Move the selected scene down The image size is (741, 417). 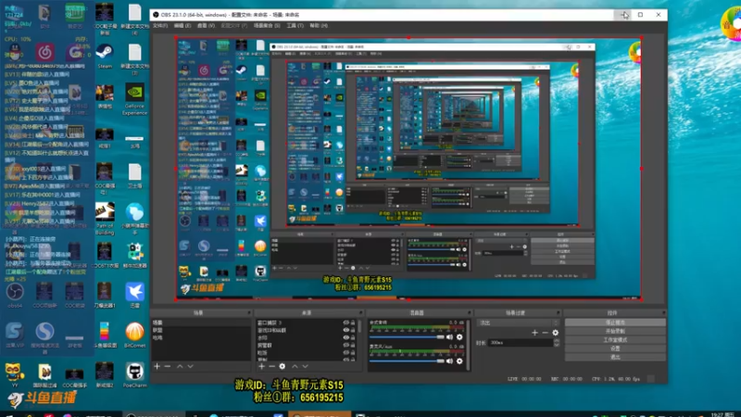click(190, 366)
